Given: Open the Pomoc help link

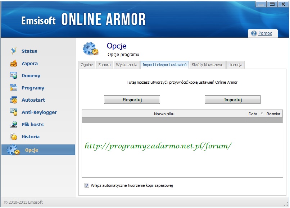Looking at the screenshot, I should tap(265, 33).
